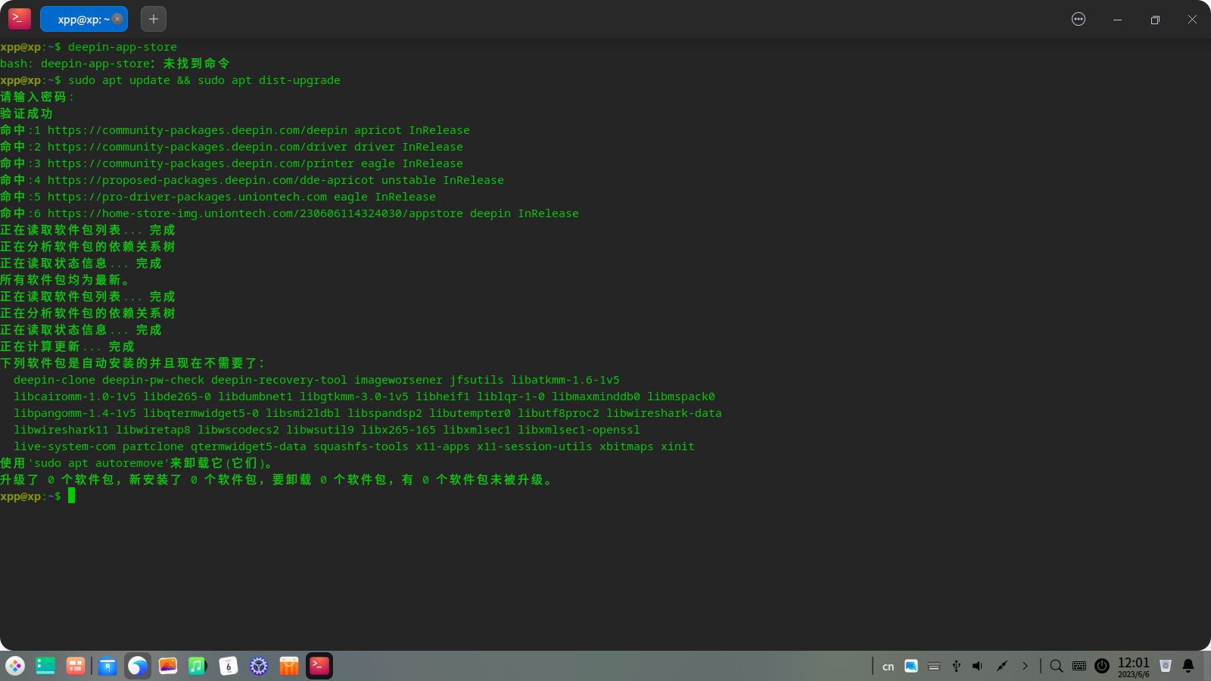Click the 'partclone' package name
Screen dimensions: 1211x681
(154, 446)
